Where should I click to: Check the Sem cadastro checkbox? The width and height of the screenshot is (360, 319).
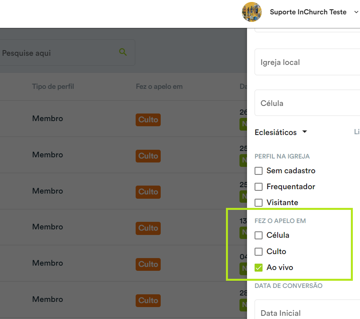click(x=259, y=171)
